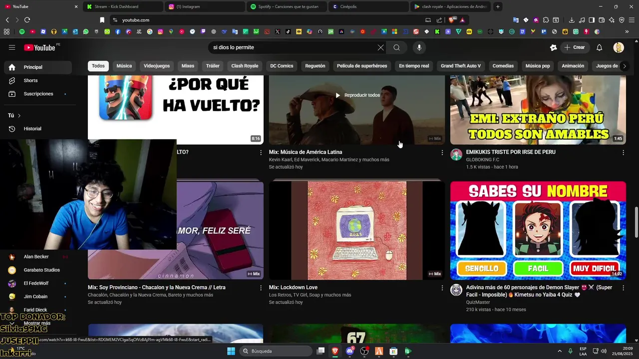Open the browser extensions puzzle icon

546,20
